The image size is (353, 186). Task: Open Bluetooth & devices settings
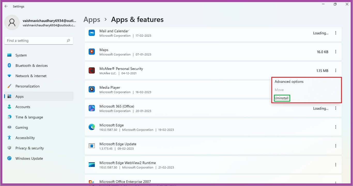coord(39,66)
